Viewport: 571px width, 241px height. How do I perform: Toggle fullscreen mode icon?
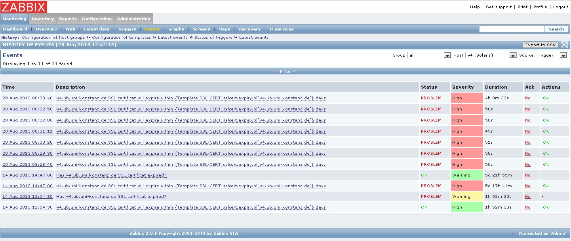click(564, 45)
